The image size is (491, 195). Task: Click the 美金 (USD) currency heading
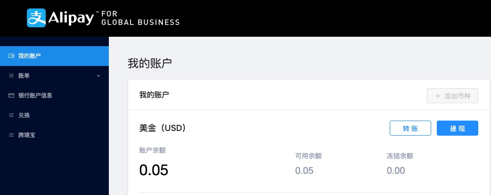163,128
